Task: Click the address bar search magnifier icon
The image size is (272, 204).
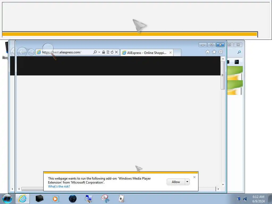Action: coord(95,52)
